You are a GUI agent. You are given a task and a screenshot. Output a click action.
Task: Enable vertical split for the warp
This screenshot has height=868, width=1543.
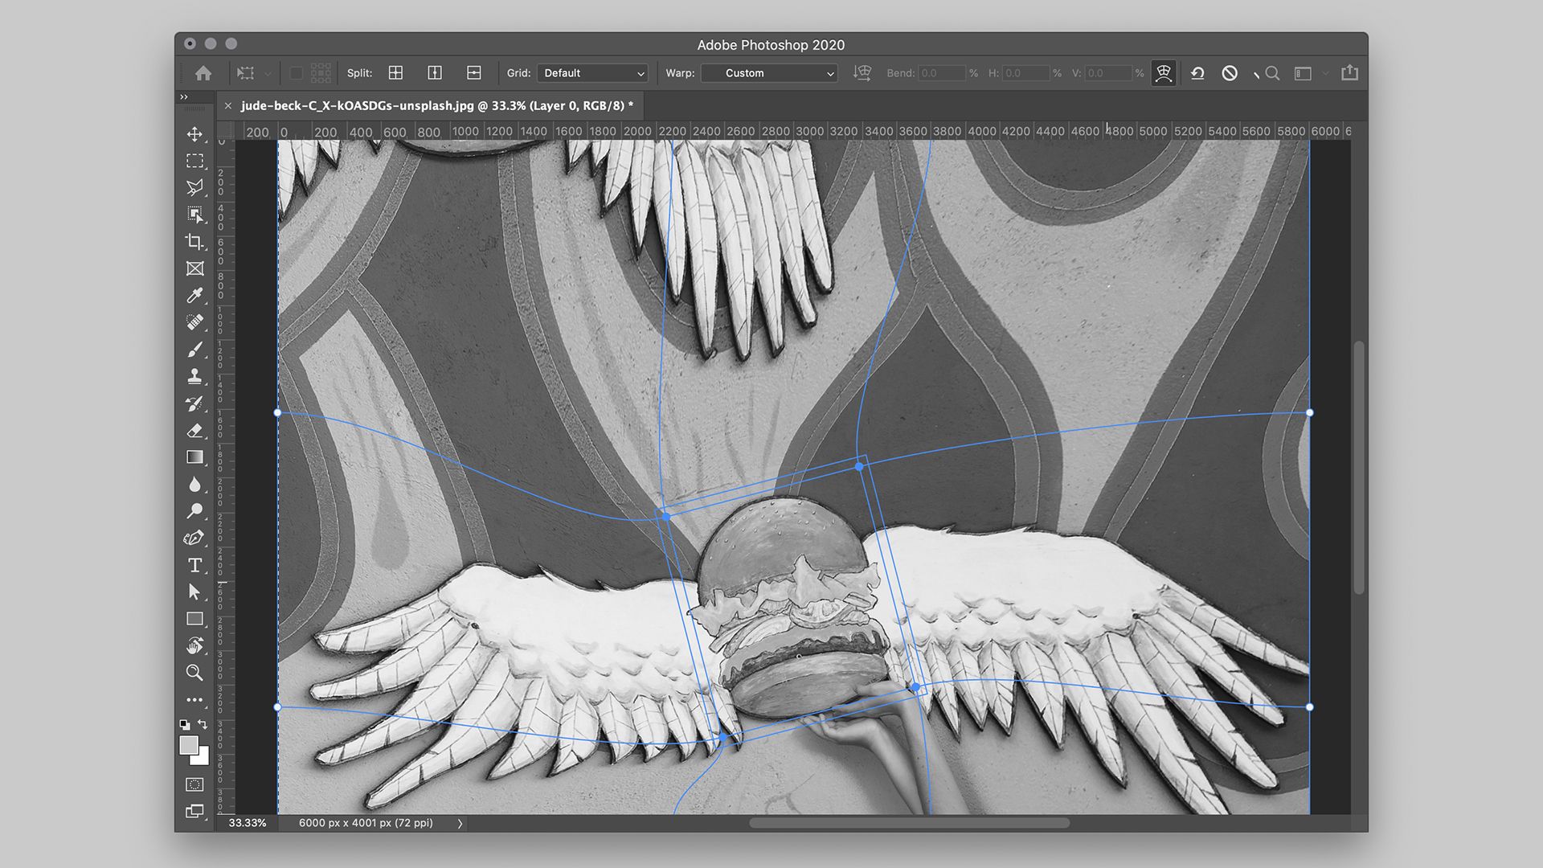pyautogui.click(x=434, y=72)
